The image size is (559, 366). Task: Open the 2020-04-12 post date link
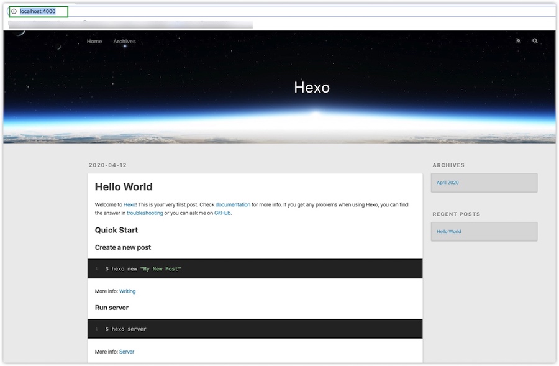coord(107,165)
